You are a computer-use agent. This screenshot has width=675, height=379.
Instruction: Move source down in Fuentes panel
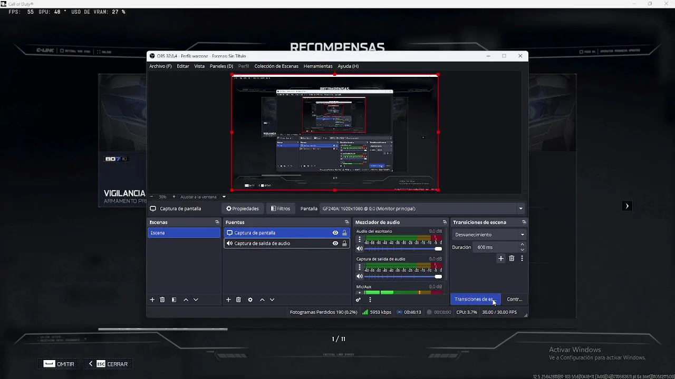pyautogui.click(x=272, y=300)
